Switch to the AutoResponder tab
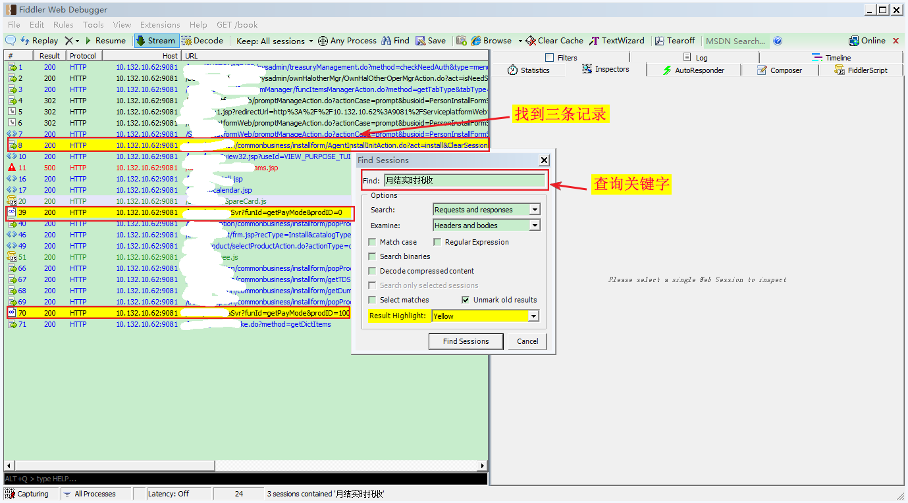This screenshot has width=908, height=503. tap(693, 70)
